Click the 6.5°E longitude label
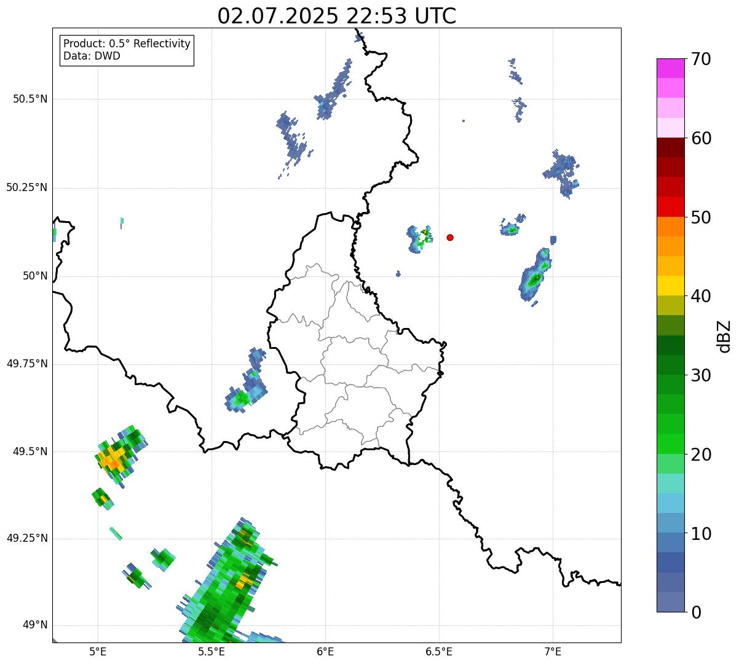The image size is (739, 664). (x=439, y=651)
